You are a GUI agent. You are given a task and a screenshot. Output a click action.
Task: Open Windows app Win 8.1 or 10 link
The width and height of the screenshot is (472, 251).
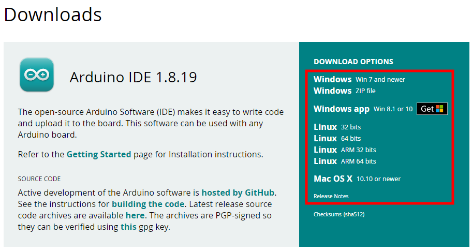coord(363,109)
